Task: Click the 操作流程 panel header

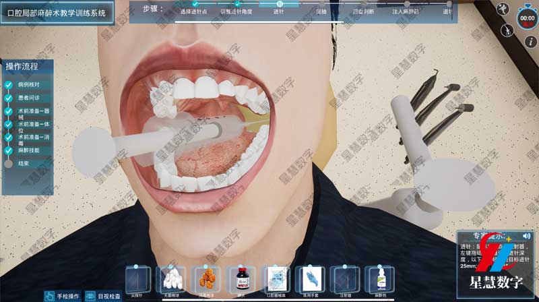Action: (22, 66)
